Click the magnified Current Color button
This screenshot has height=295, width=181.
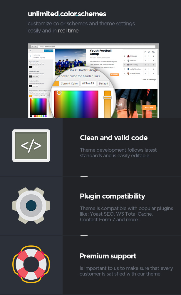pos(69,83)
